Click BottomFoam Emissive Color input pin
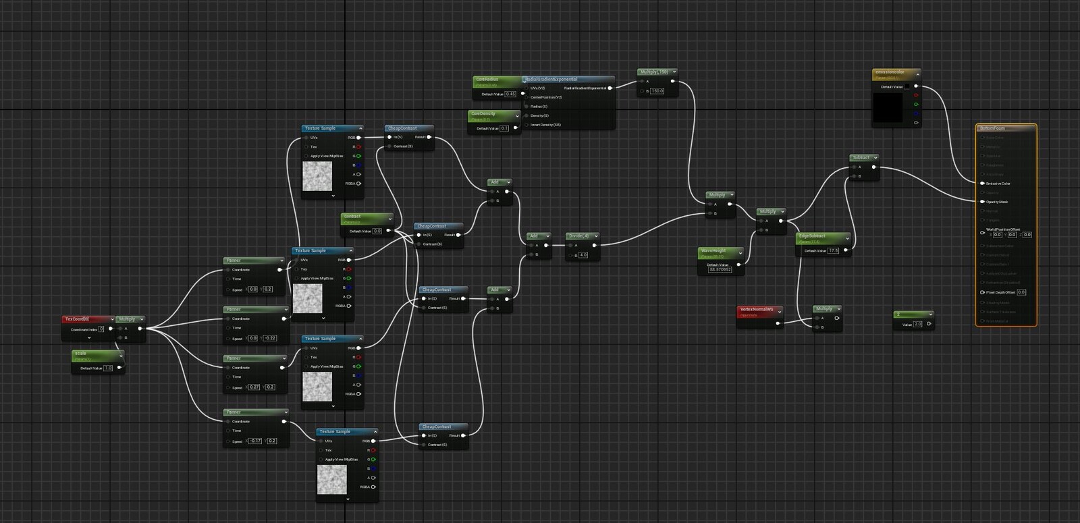This screenshot has width=1080, height=523. click(x=982, y=183)
